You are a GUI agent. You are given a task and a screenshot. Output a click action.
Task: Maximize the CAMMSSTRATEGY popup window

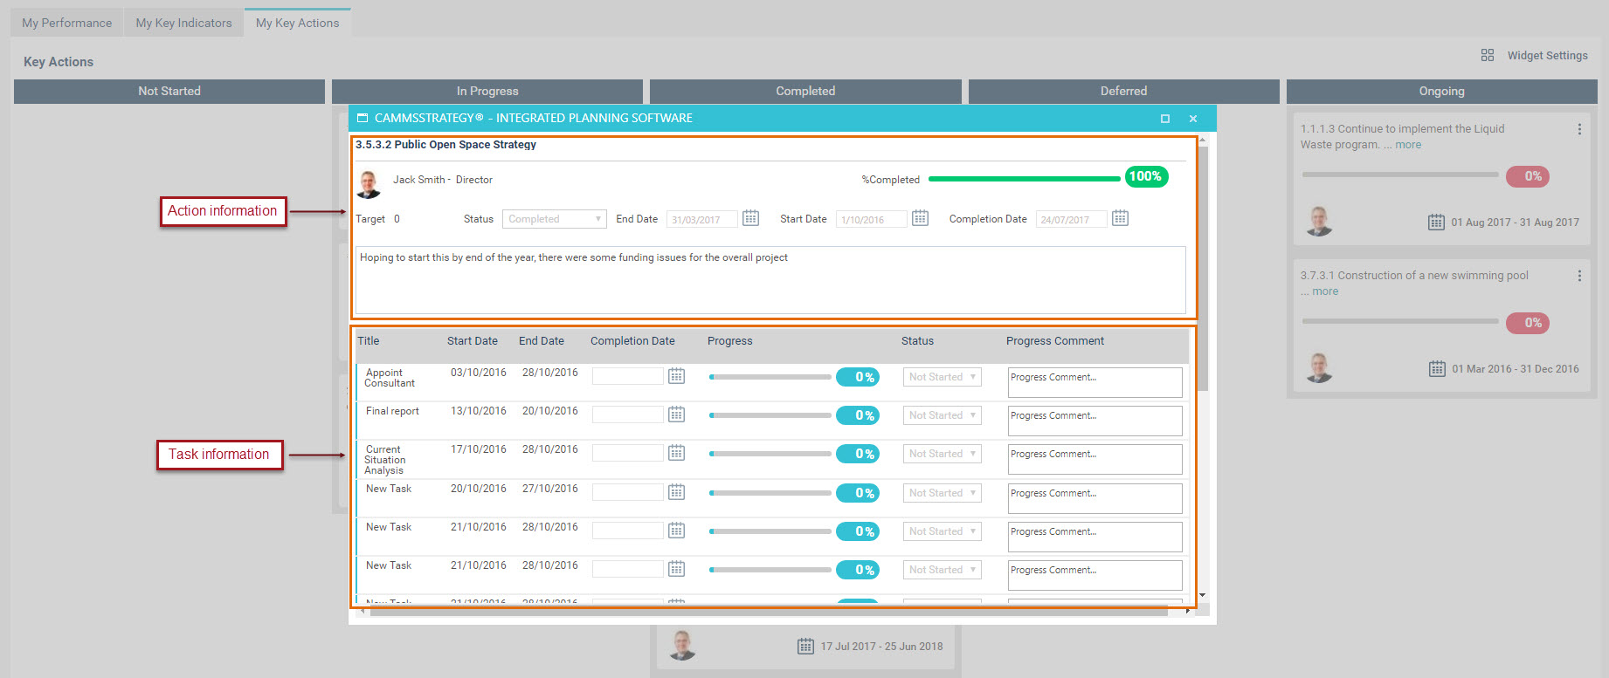pyautogui.click(x=1164, y=119)
